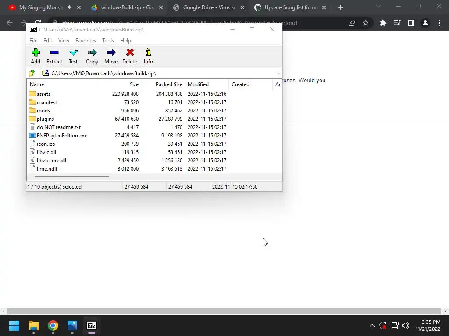Open the taskbar clock showing 3:35 PM

click(x=428, y=325)
